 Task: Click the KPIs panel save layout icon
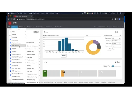click(x=118, y=62)
